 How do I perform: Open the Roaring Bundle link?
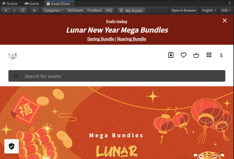pyautogui.click(x=132, y=39)
